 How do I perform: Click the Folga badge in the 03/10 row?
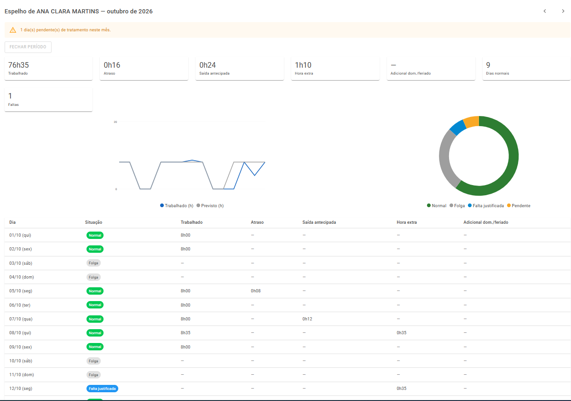pos(93,263)
